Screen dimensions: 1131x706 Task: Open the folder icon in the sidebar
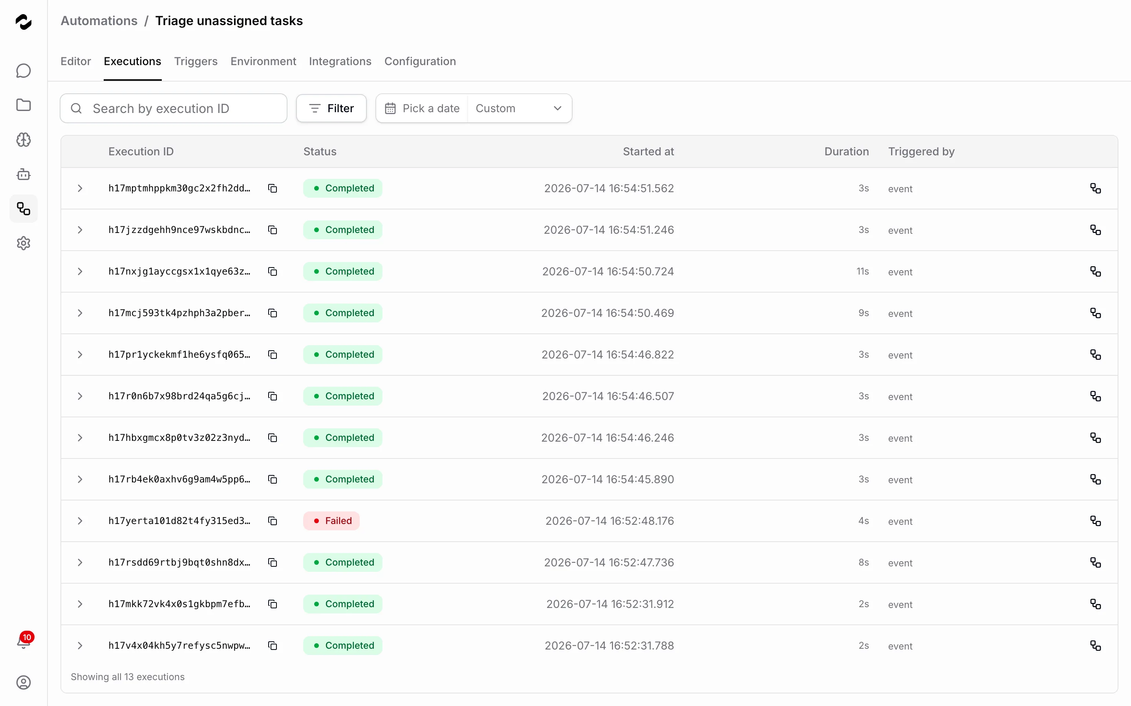tap(24, 105)
